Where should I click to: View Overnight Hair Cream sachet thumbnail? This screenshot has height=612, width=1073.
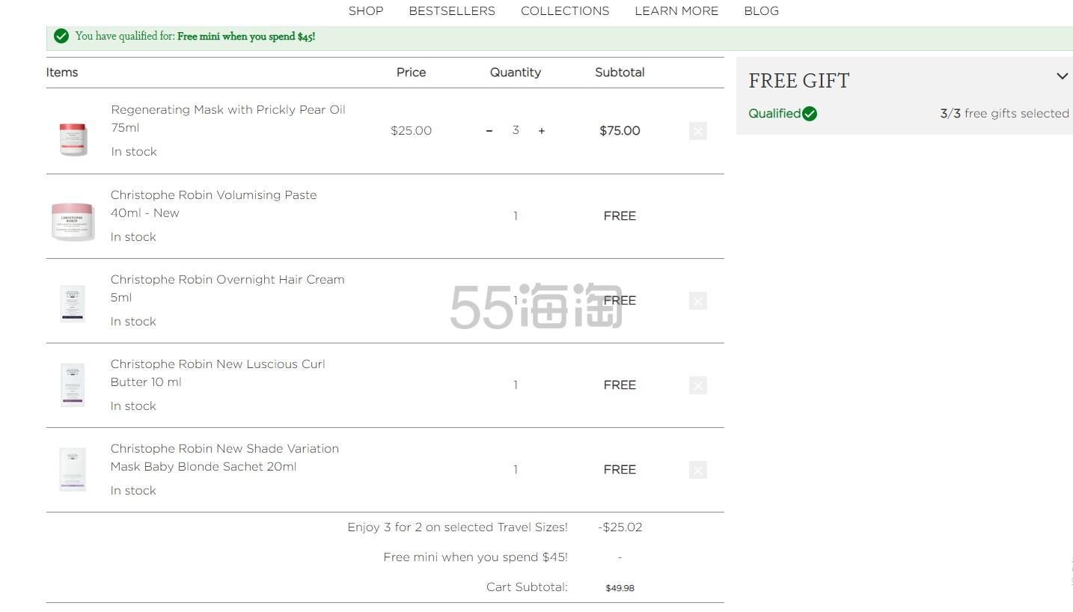point(73,304)
